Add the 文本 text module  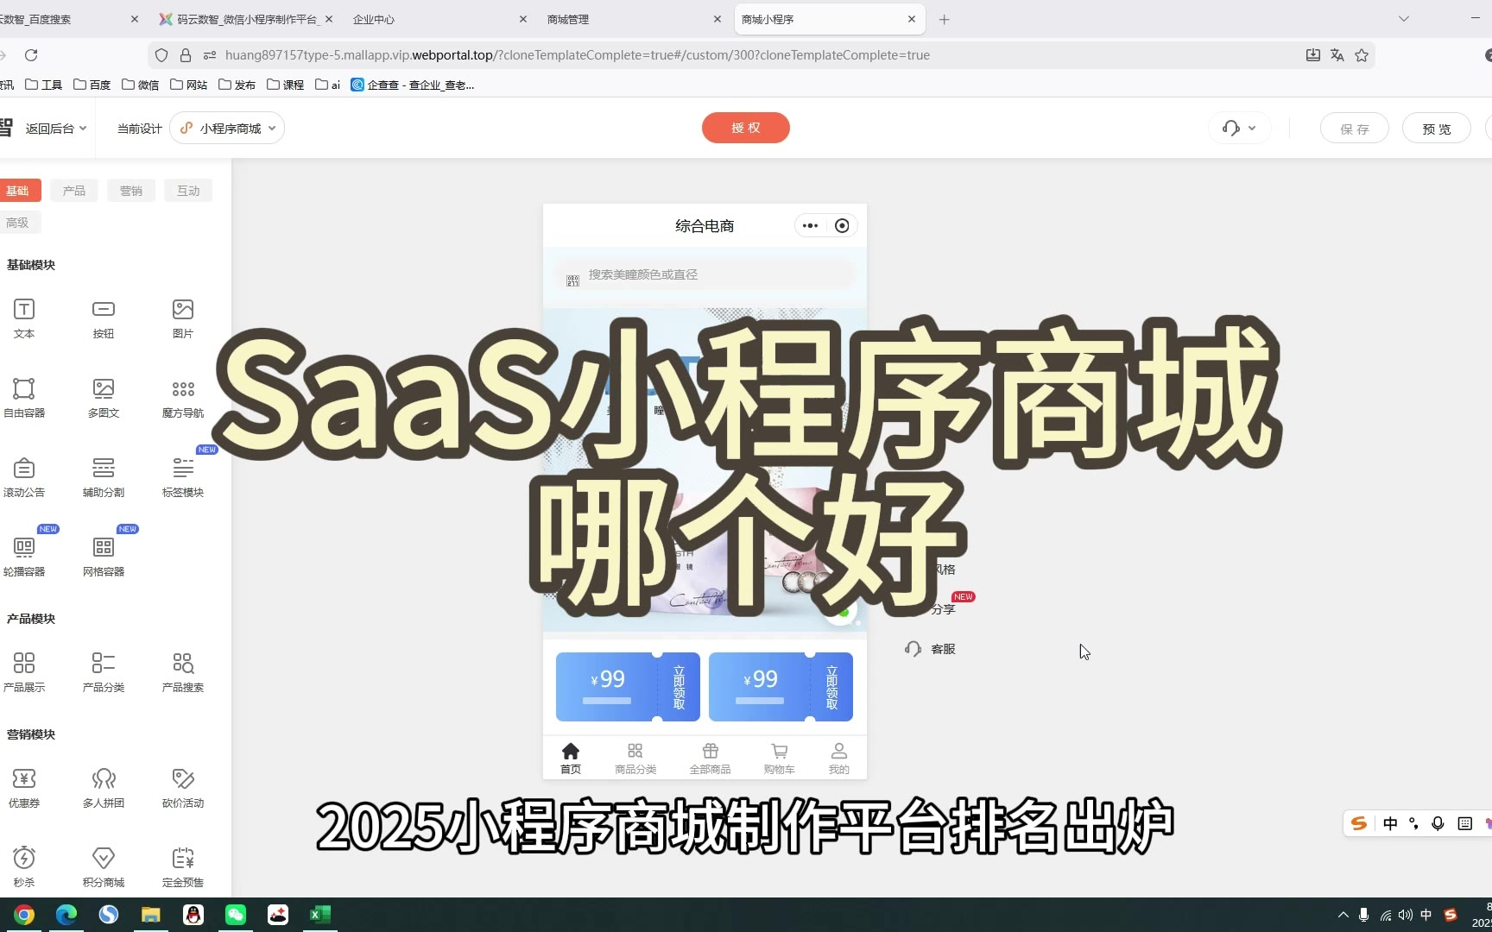[24, 318]
